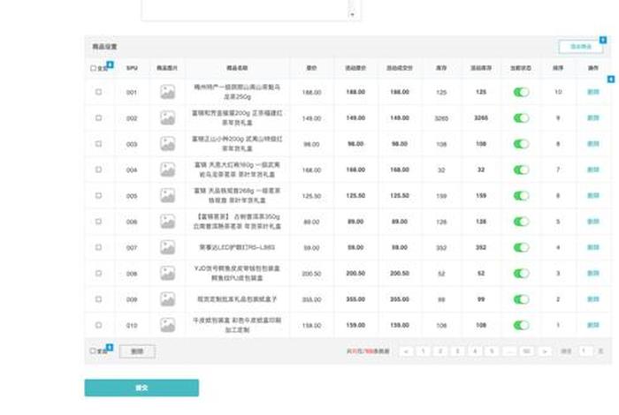Select original price 355.00 in SPU 009 row

(311, 299)
